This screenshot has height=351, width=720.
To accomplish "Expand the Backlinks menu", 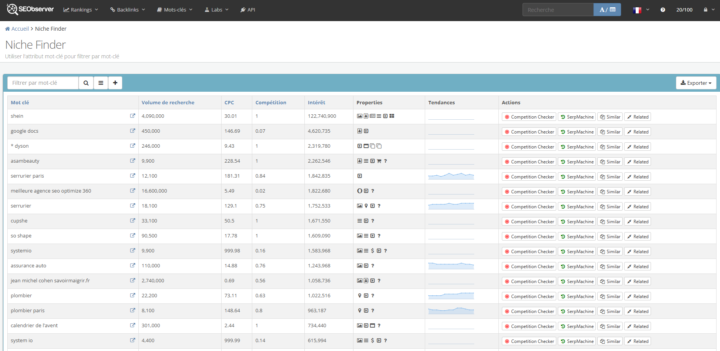I will click(x=128, y=10).
